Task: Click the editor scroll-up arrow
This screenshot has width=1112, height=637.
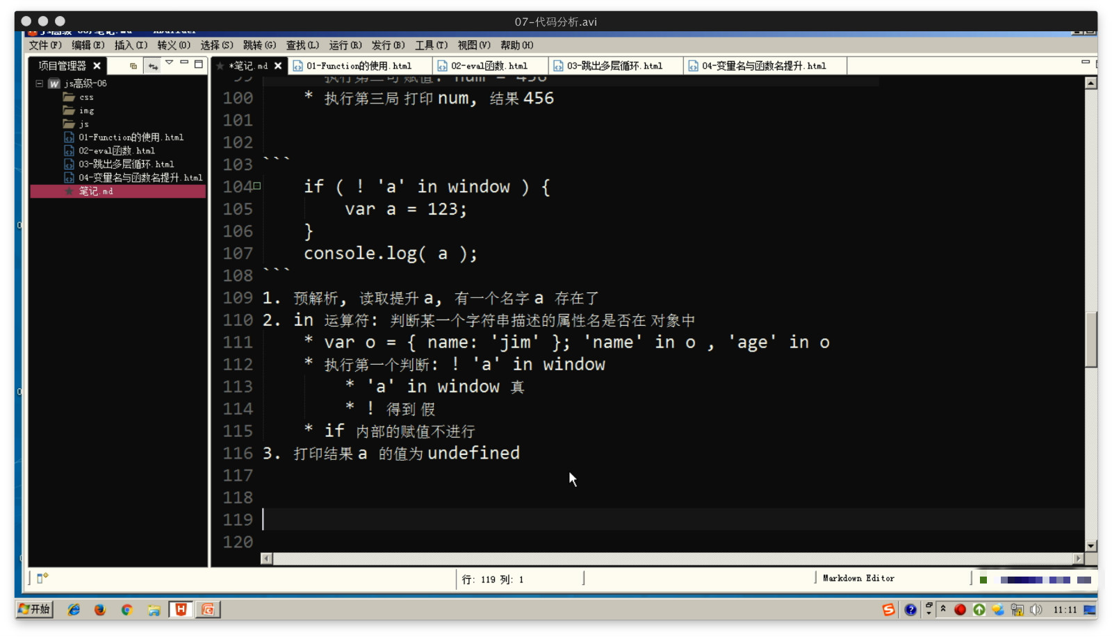Action: click(x=1091, y=83)
